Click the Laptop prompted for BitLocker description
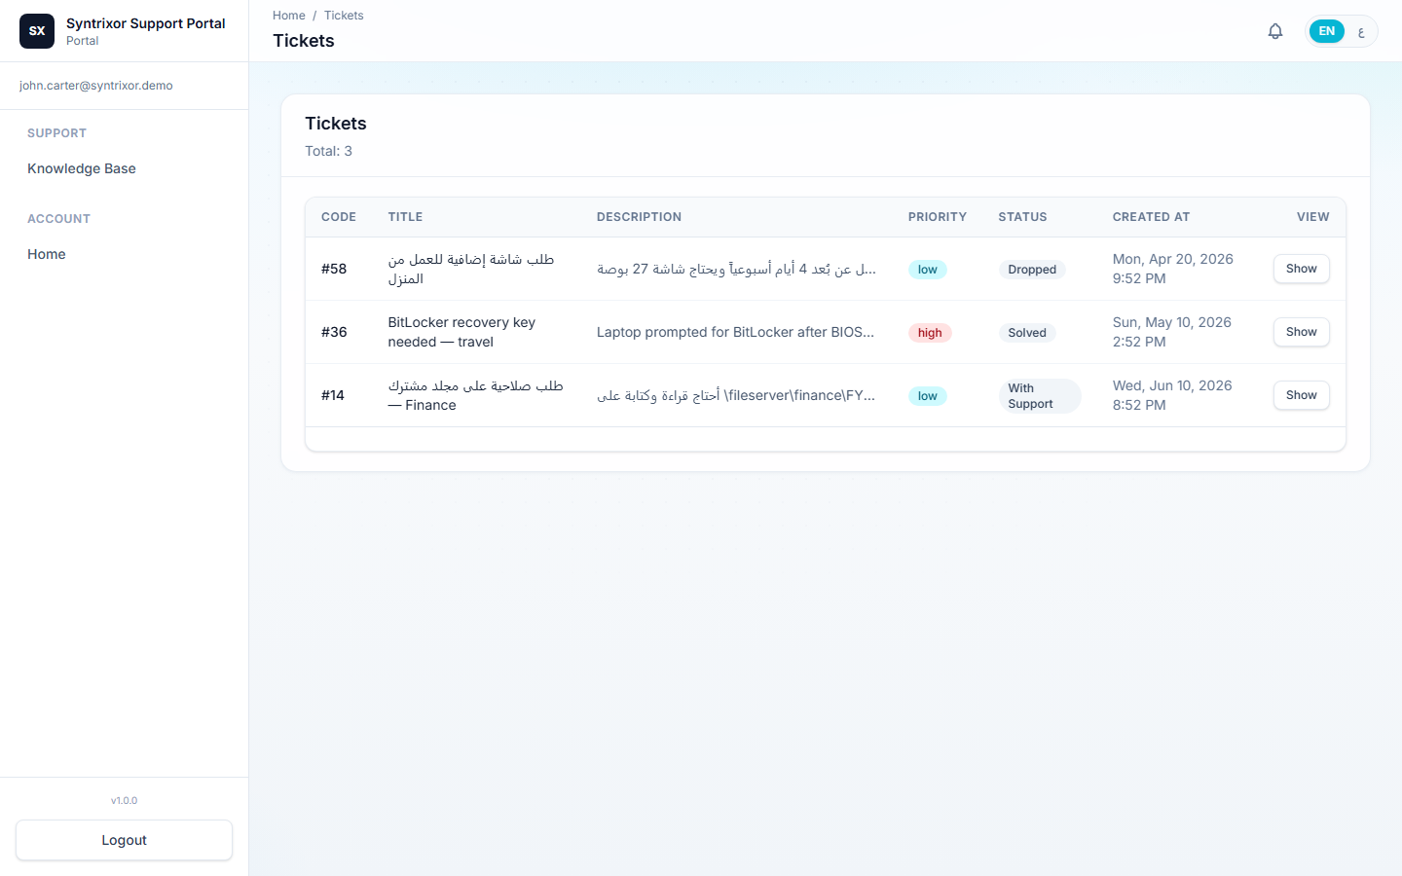Image resolution: width=1402 pixels, height=876 pixels. tap(736, 332)
